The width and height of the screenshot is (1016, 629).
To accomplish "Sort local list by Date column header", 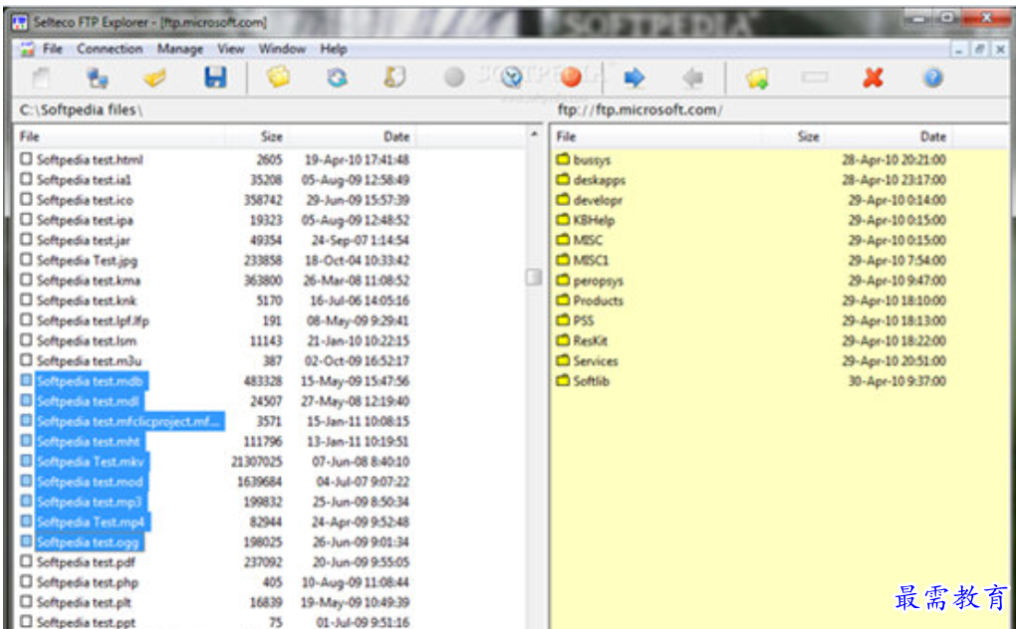I will click(x=352, y=136).
